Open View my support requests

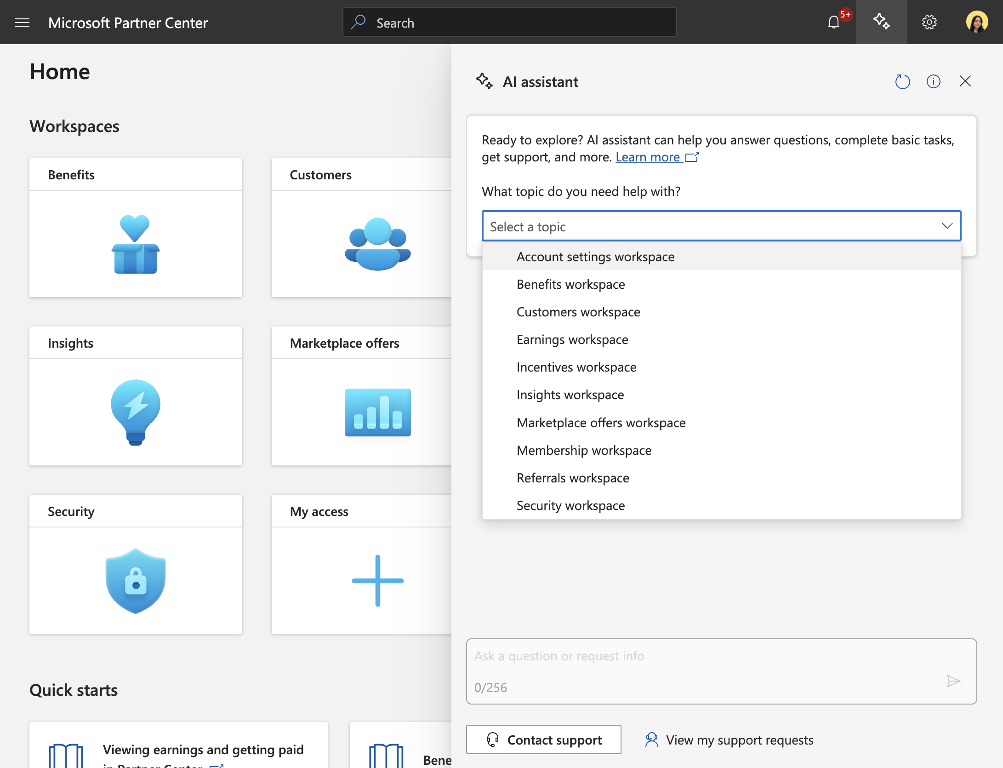pos(729,740)
